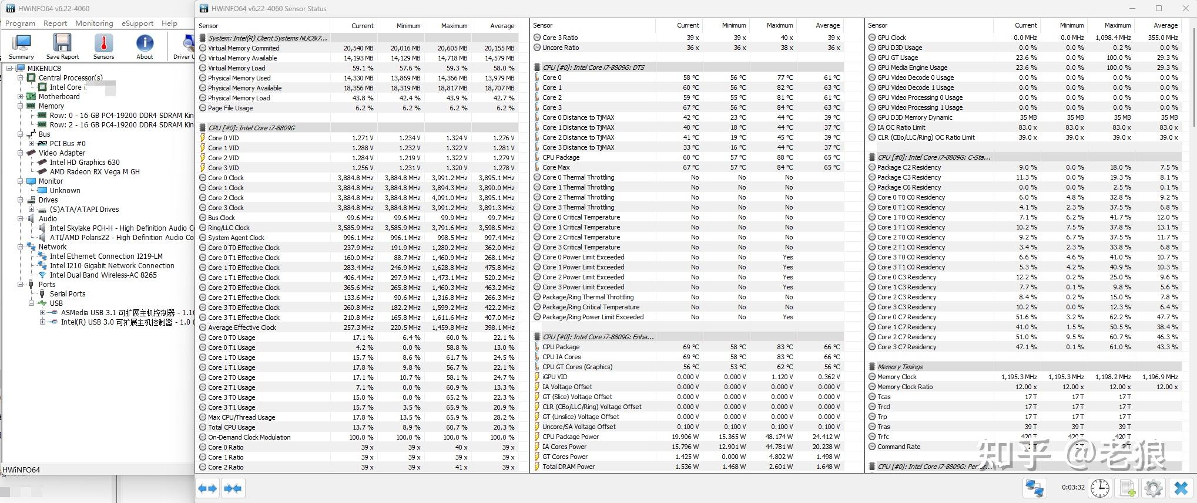This screenshot has height=503, width=1197.
Task: Collapse the Network tree node
Action: (21, 247)
